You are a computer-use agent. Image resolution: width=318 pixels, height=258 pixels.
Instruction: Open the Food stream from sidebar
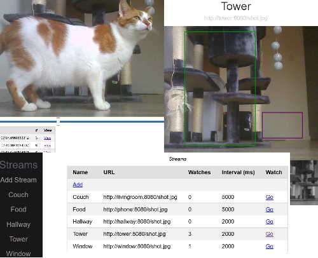coord(18,209)
